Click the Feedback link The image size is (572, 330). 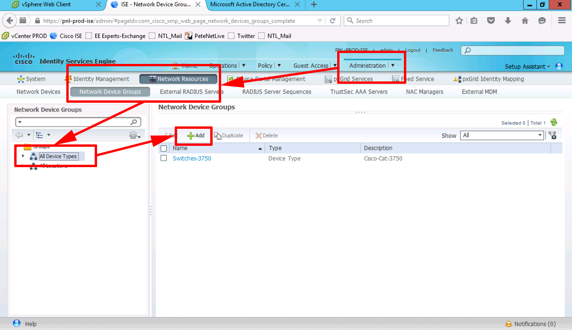coord(443,50)
